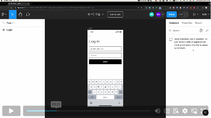The width and height of the screenshot is (211, 118).
Task: Click the email input field in mockup
Action: point(105,49)
